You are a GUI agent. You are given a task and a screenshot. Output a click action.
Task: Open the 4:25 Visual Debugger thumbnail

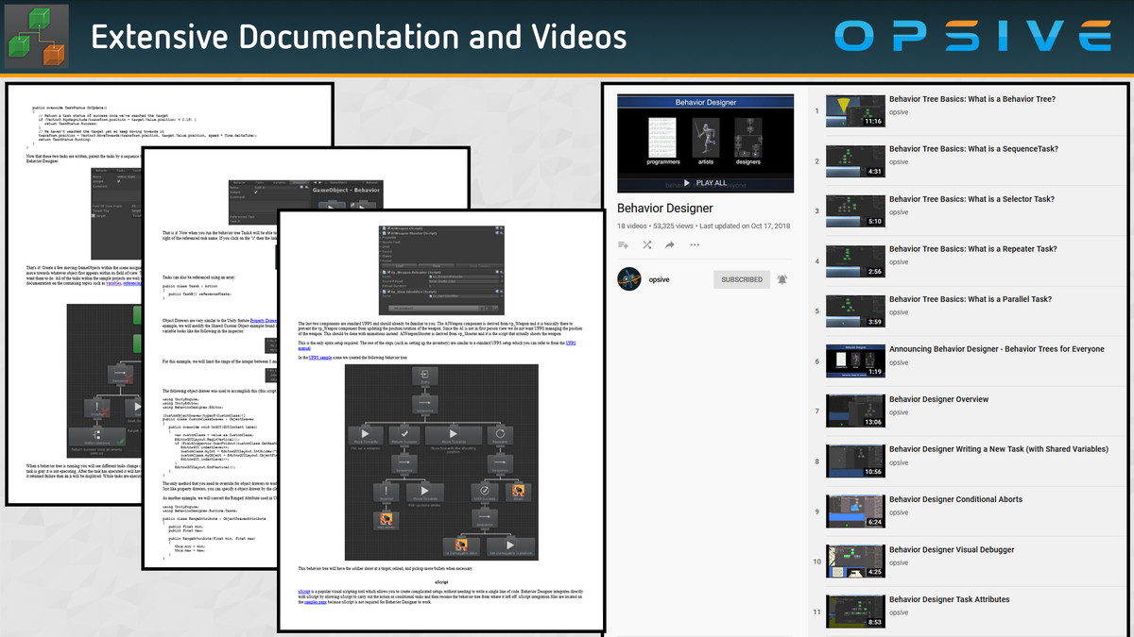pyautogui.click(x=855, y=562)
